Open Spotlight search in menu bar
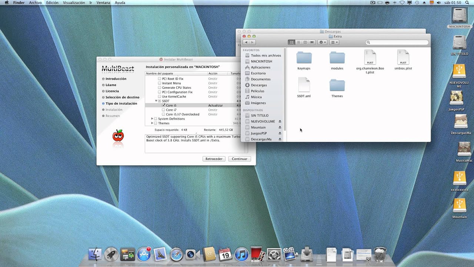The height and width of the screenshot is (267, 474). click(467, 3)
